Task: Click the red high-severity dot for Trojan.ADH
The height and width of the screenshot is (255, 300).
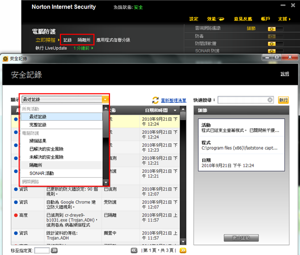Action: coord(16,215)
